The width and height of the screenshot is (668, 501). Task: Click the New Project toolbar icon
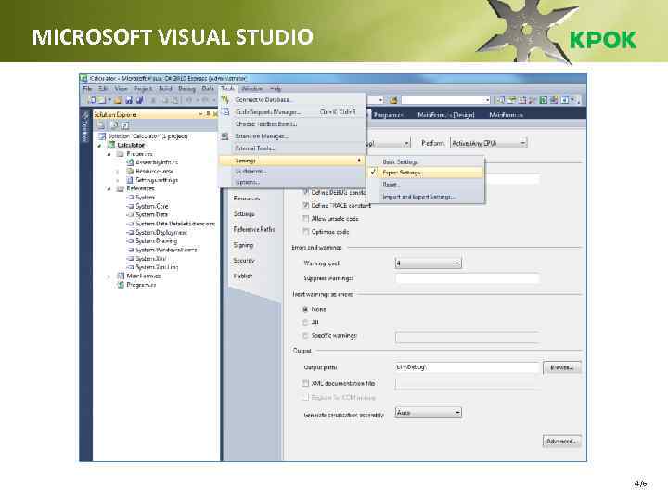91,100
